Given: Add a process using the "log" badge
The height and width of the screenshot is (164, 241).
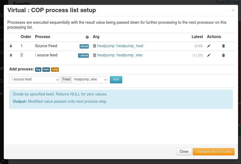Looking at the screenshot, I should click(38, 69).
